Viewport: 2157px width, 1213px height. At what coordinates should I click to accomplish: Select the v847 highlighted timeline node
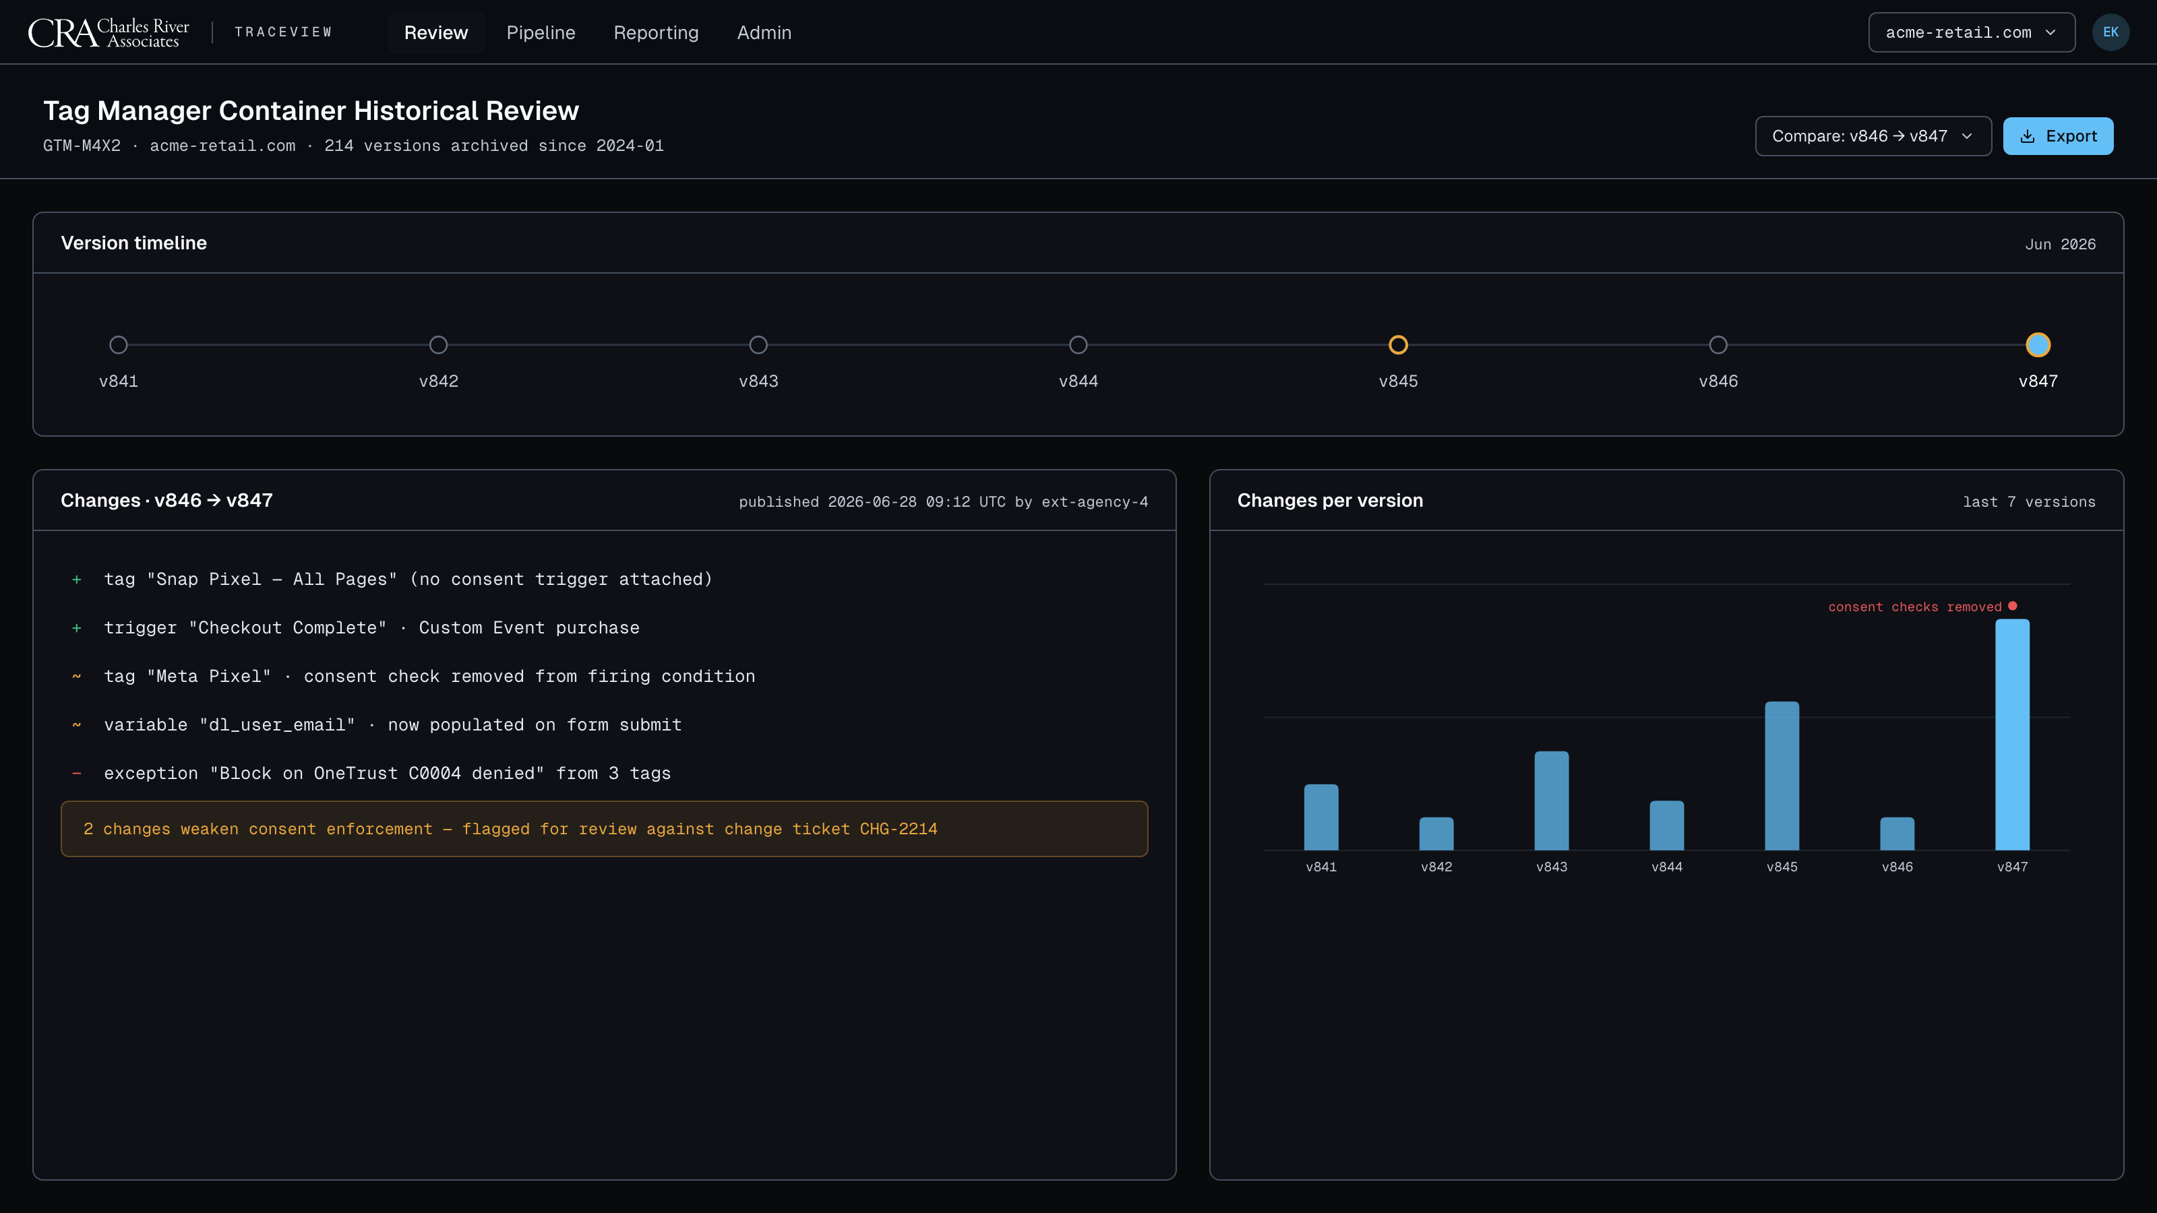pyautogui.click(x=2037, y=345)
